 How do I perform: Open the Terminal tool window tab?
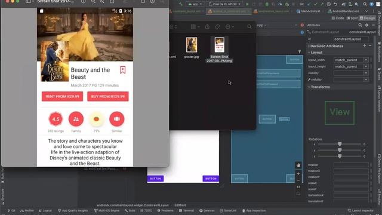click(x=187, y=211)
